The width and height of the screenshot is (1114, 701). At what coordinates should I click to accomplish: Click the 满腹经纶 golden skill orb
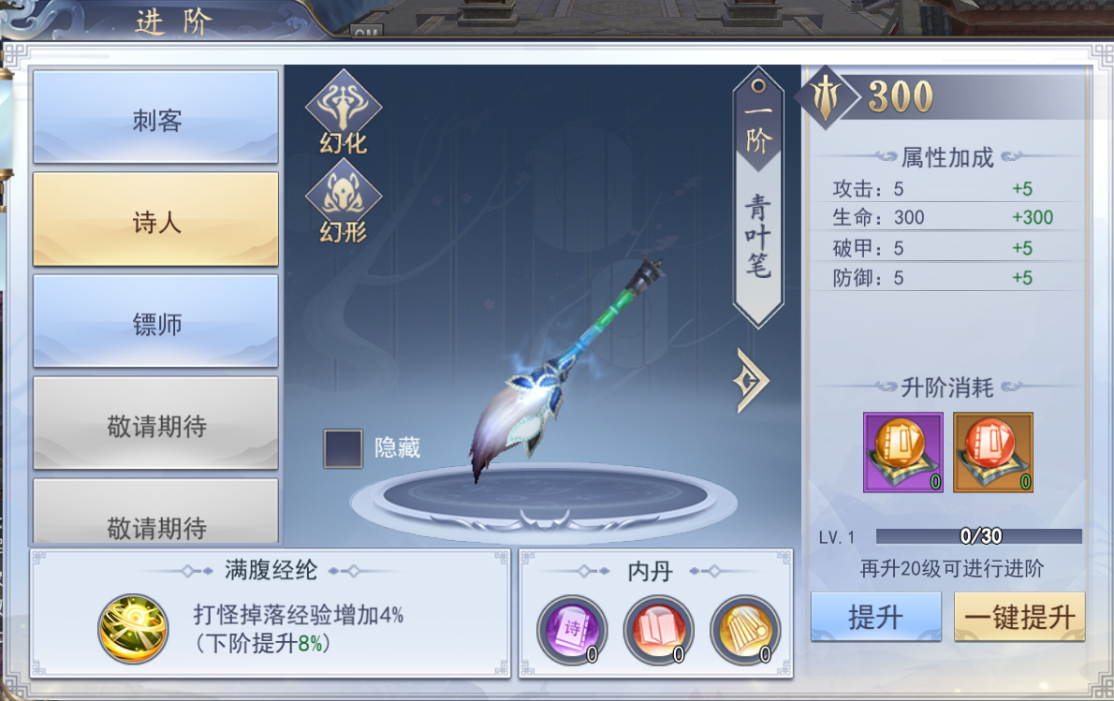[x=134, y=629]
